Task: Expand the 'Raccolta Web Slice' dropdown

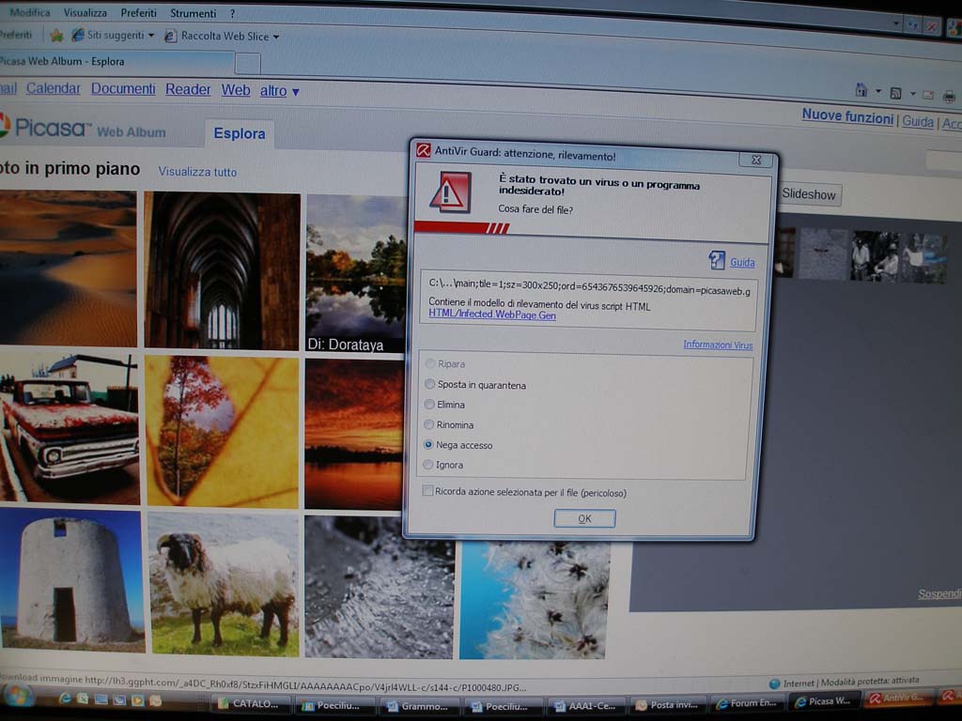Action: click(x=225, y=37)
